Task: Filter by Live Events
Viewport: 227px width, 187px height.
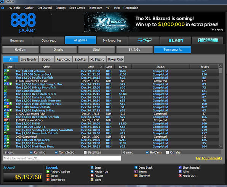Action: click(x=29, y=59)
